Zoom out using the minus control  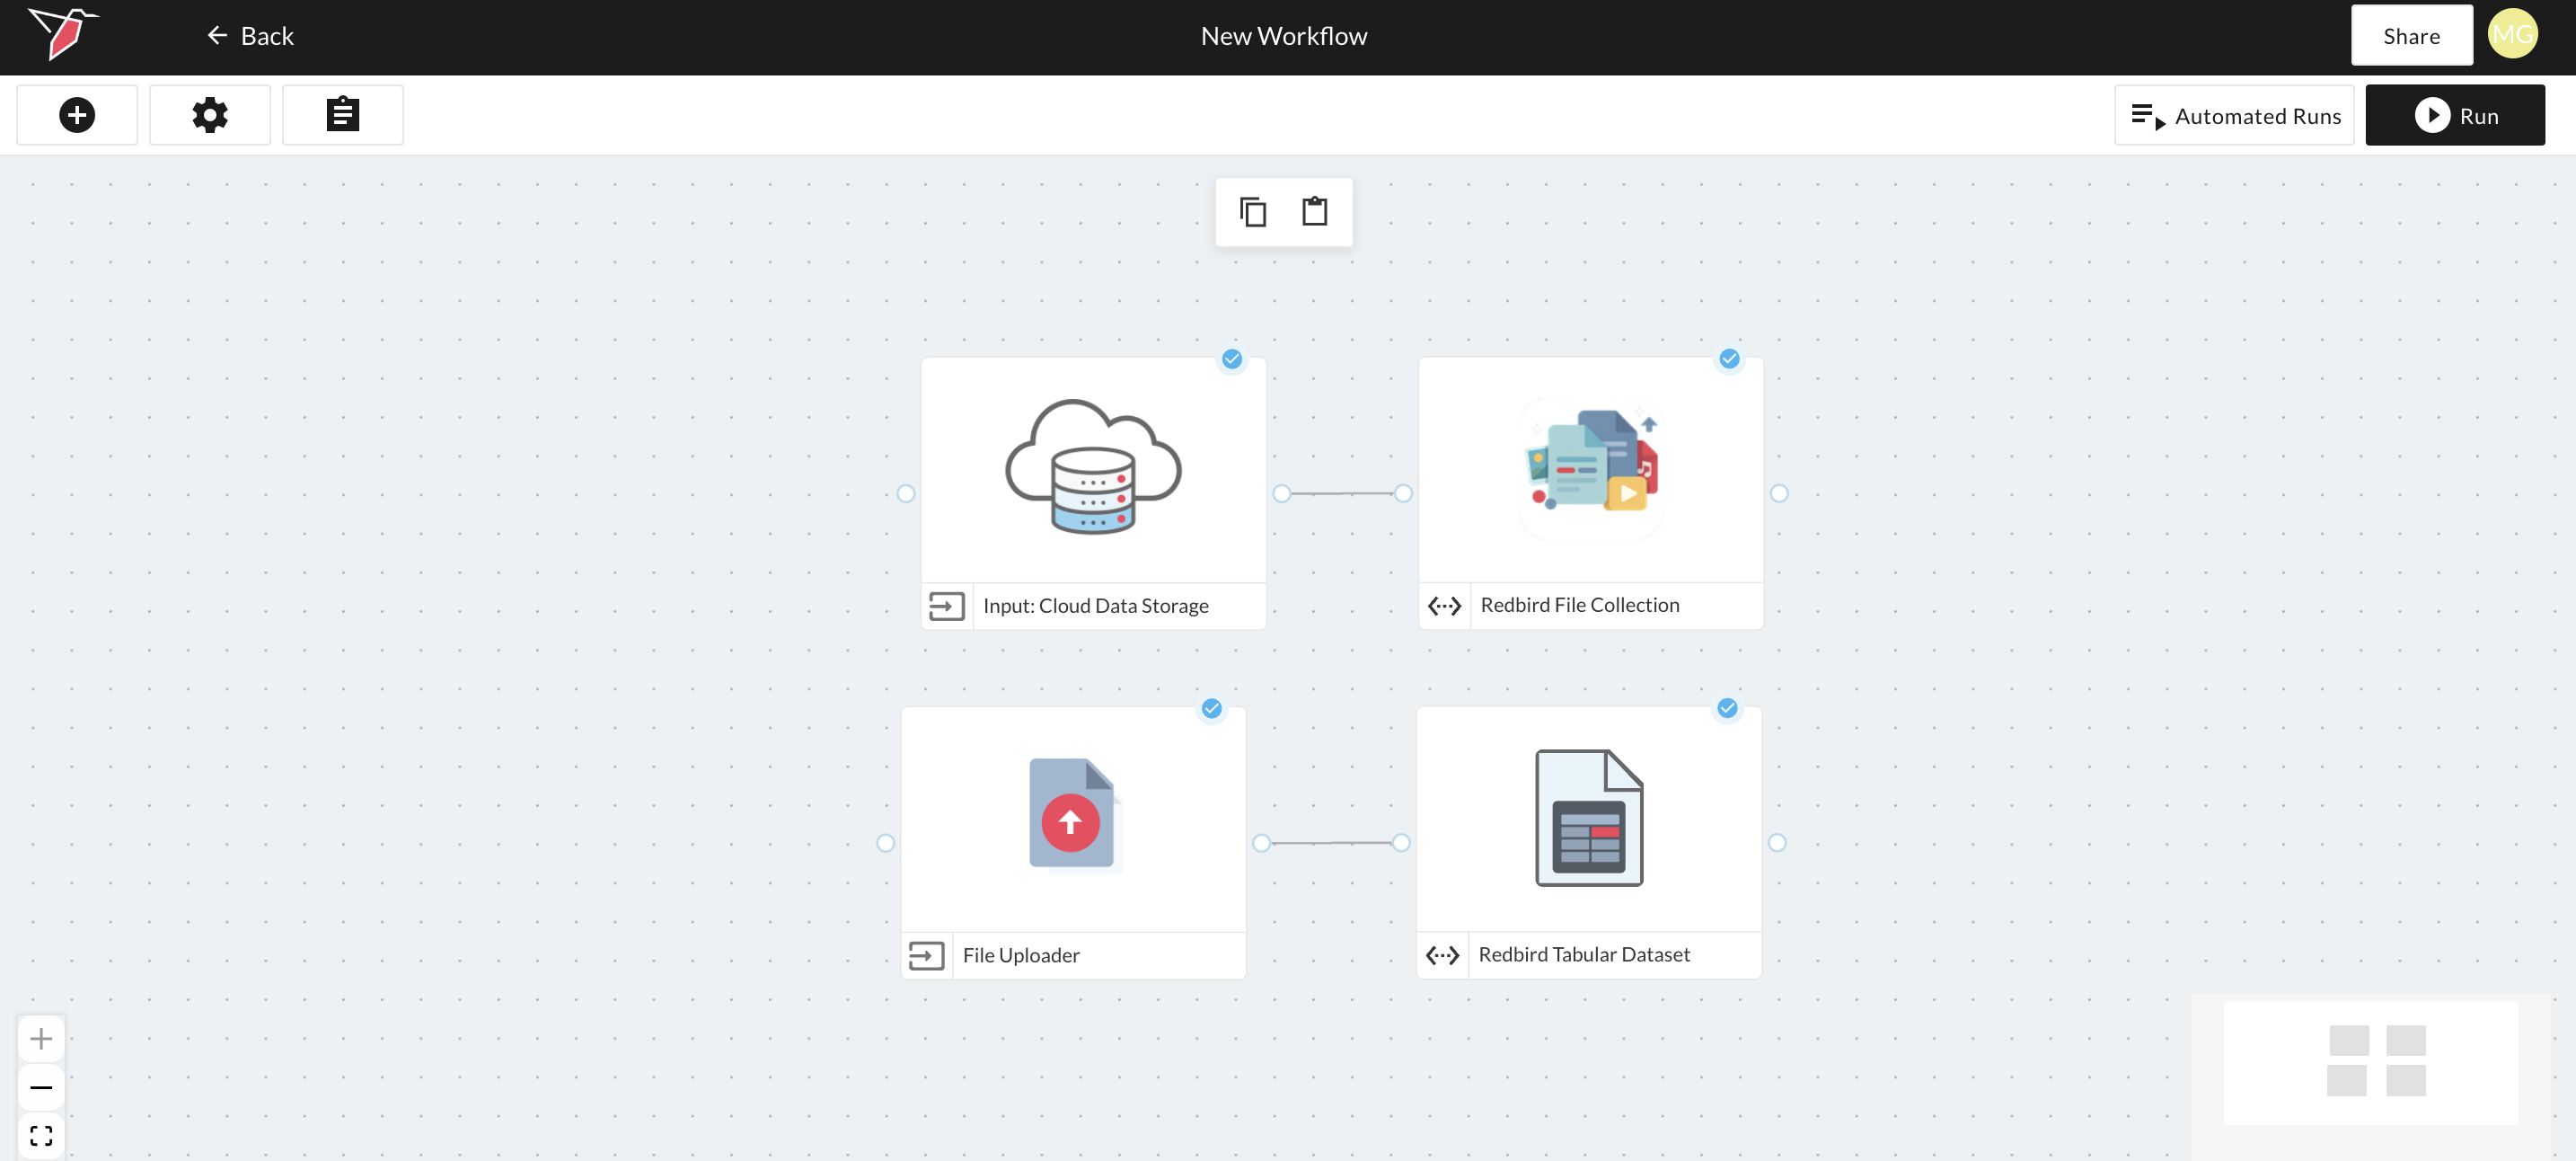click(41, 1088)
